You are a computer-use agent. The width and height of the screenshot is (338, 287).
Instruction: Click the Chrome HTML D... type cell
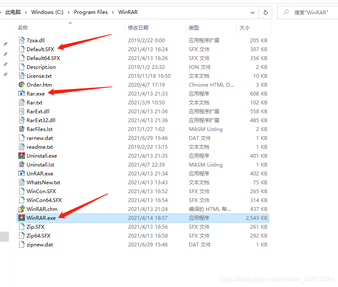click(x=211, y=85)
